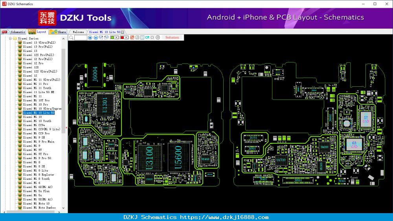Click the J6501 connector at board bottom

click(298, 180)
